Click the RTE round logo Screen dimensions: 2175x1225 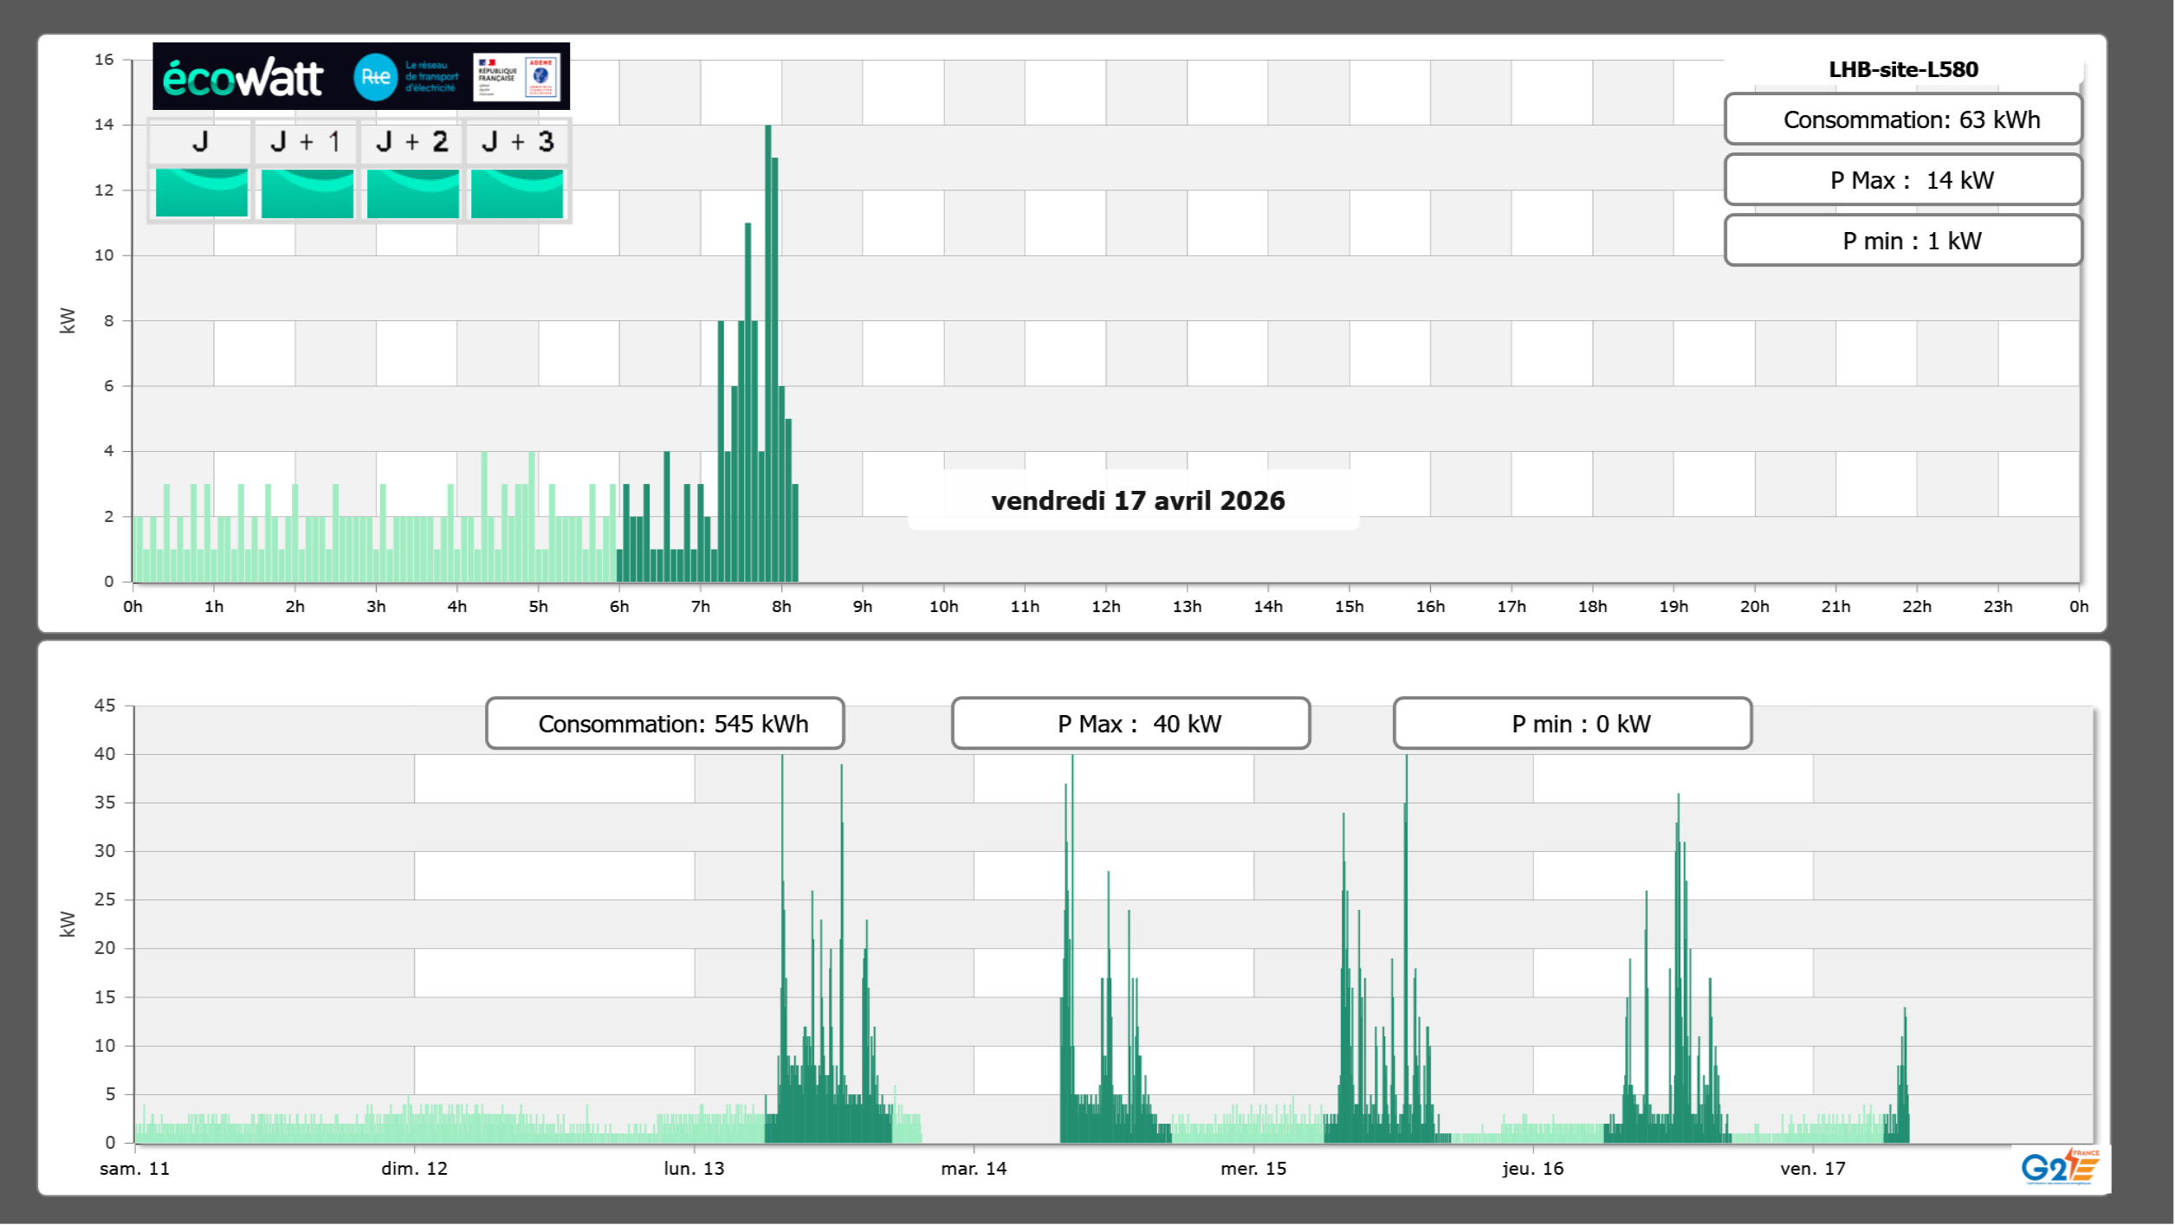[x=375, y=77]
